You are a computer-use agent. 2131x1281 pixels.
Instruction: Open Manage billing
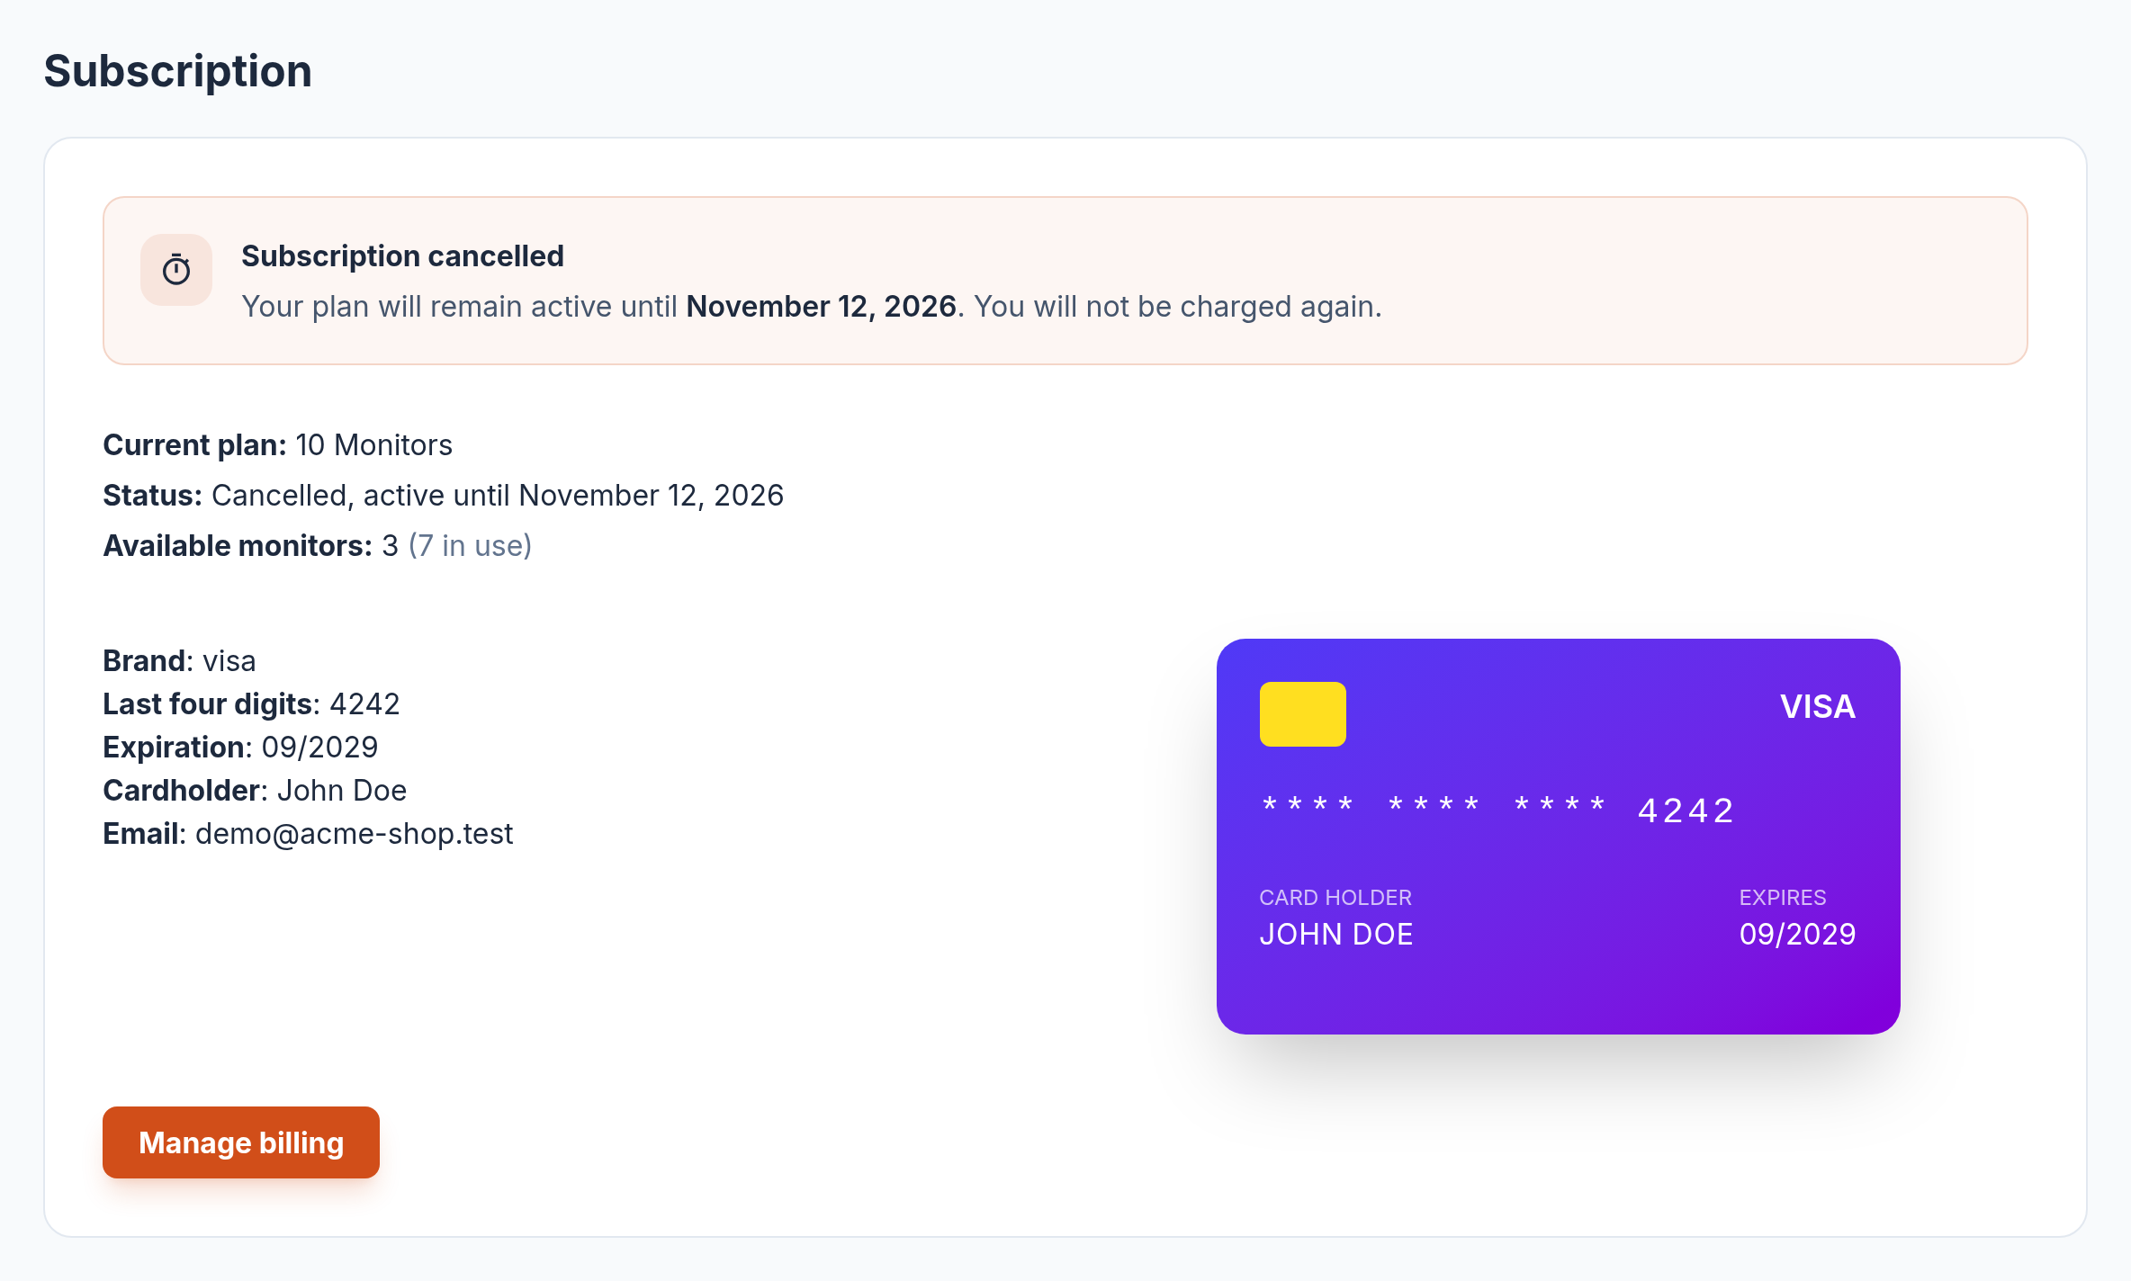(x=241, y=1142)
